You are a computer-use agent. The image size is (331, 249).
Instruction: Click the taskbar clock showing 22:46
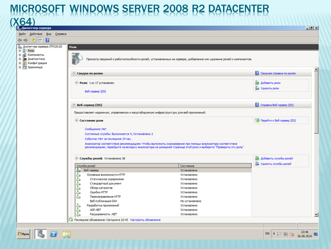[x=305, y=234]
